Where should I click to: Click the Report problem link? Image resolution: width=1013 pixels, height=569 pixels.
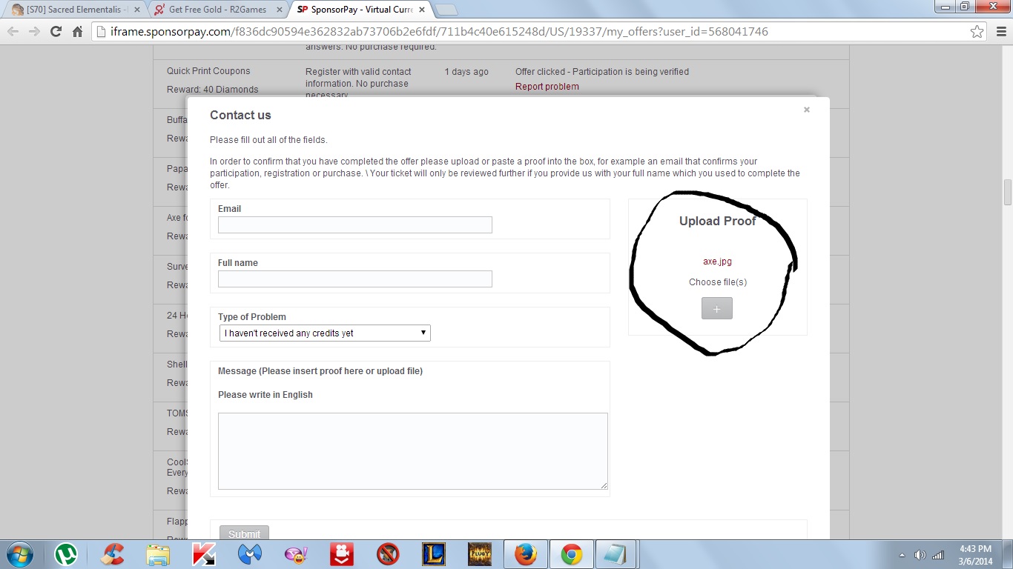[x=547, y=87]
